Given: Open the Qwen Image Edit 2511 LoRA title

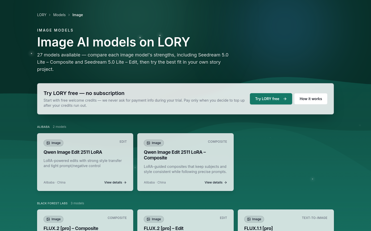Looking at the screenshot, I should tap(73, 152).
